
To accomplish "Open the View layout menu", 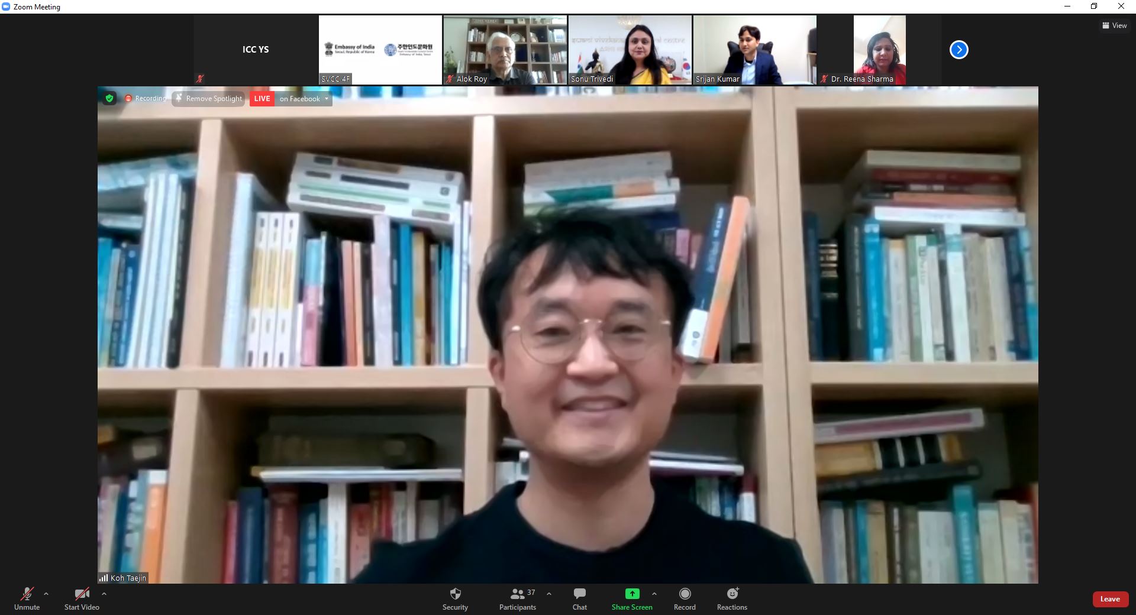I will point(1114,25).
